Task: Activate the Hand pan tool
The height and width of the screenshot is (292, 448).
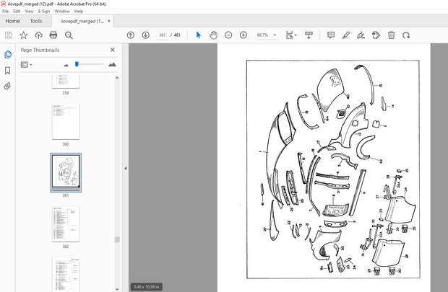Action: (x=213, y=35)
